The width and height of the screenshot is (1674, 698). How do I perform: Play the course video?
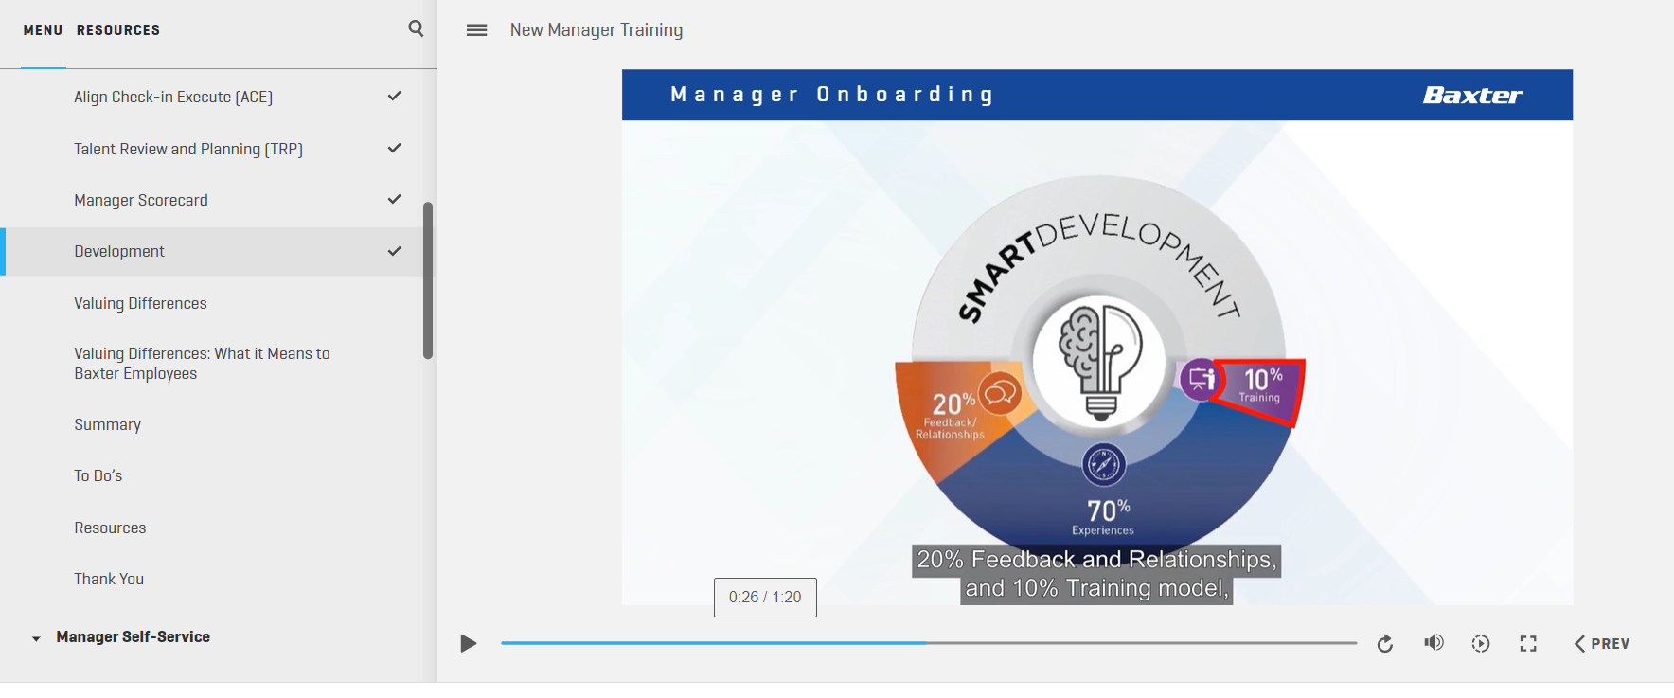tap(468, 644)
